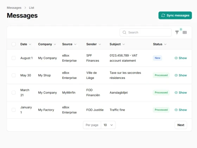Toggle table columns icon

tap(185, 32)
